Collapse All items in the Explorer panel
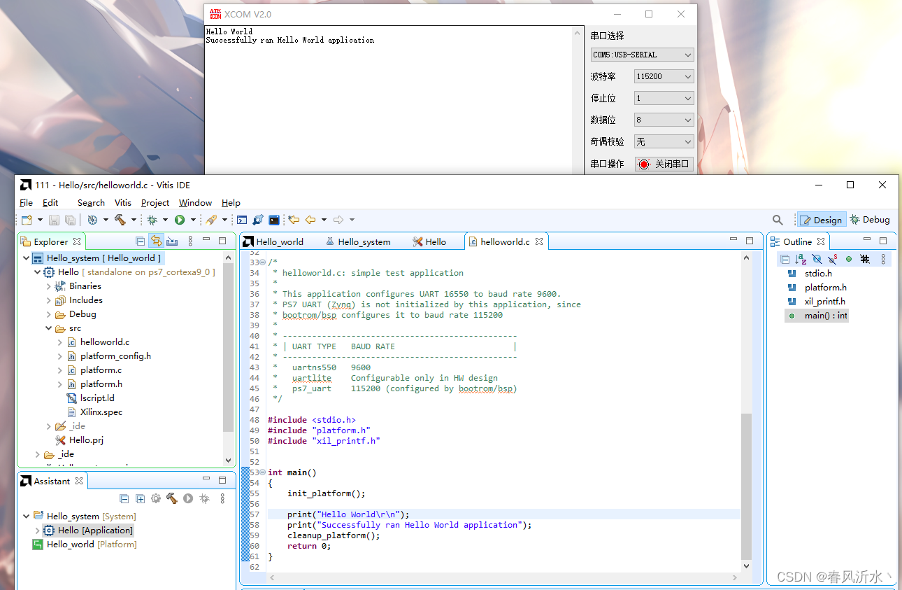The width and height of the screenshot is (902, 590). (x=140, y=241)
